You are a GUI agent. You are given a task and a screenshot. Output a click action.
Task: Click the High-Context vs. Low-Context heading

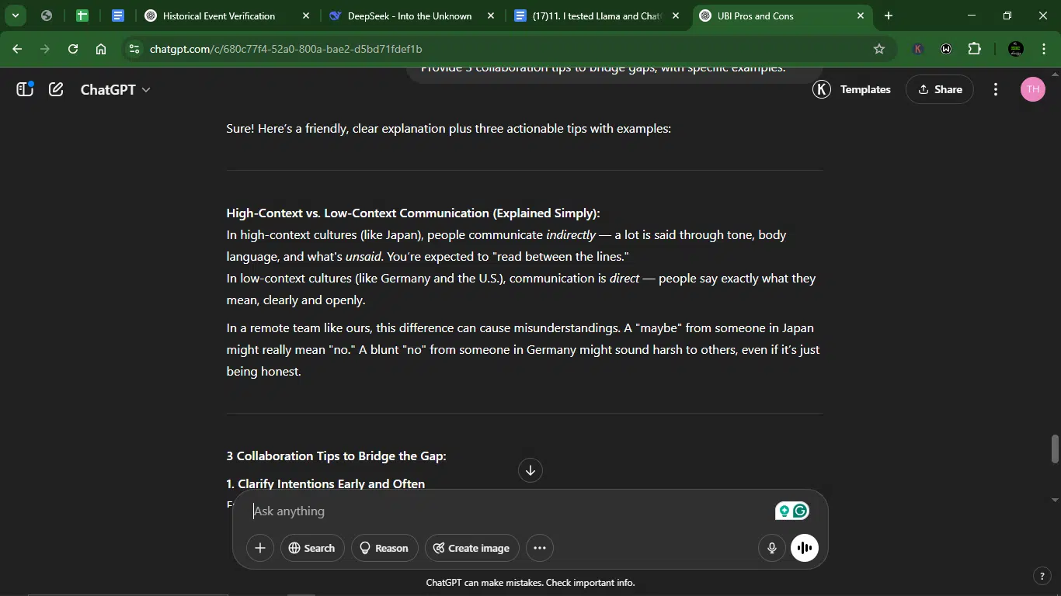[413, 213]
